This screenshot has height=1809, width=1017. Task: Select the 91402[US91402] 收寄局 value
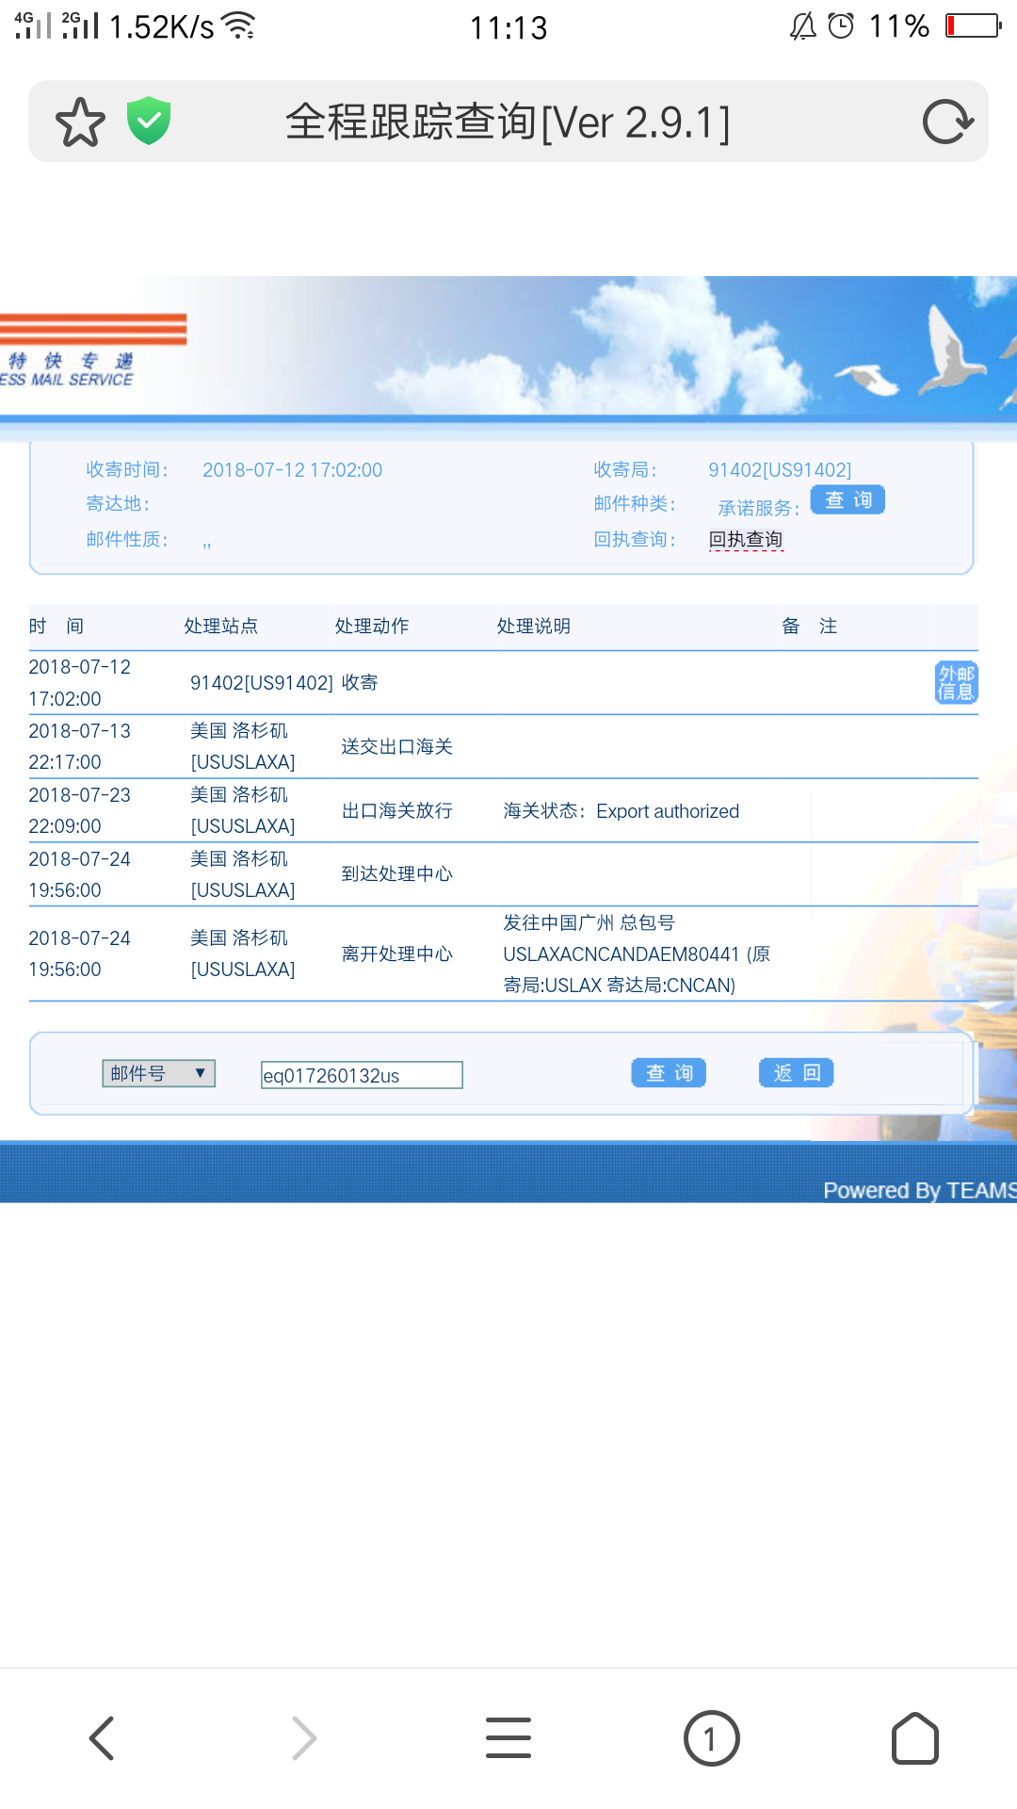click(780, 470)
